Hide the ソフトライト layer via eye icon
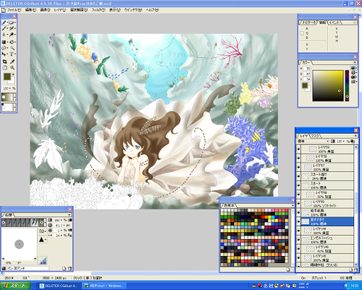 coord(298,204)
